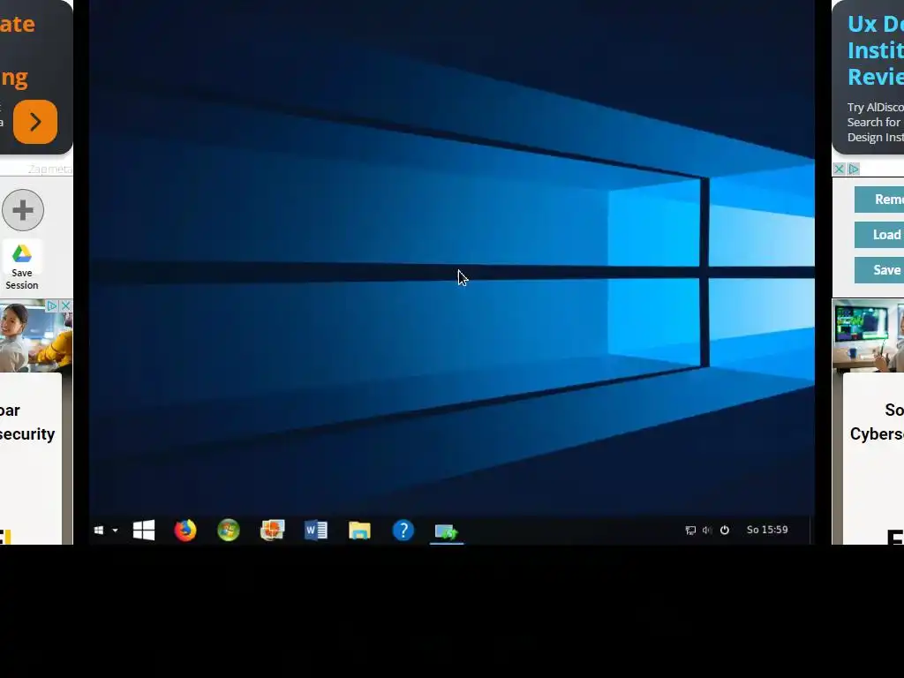
Task: Click the Save button on right sidebar
Action: pyautogui.click(x=879, y=270)
